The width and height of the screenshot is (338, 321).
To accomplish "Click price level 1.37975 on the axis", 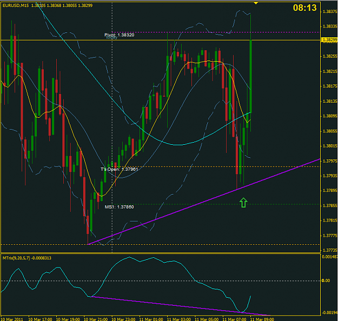I will 329,161.
